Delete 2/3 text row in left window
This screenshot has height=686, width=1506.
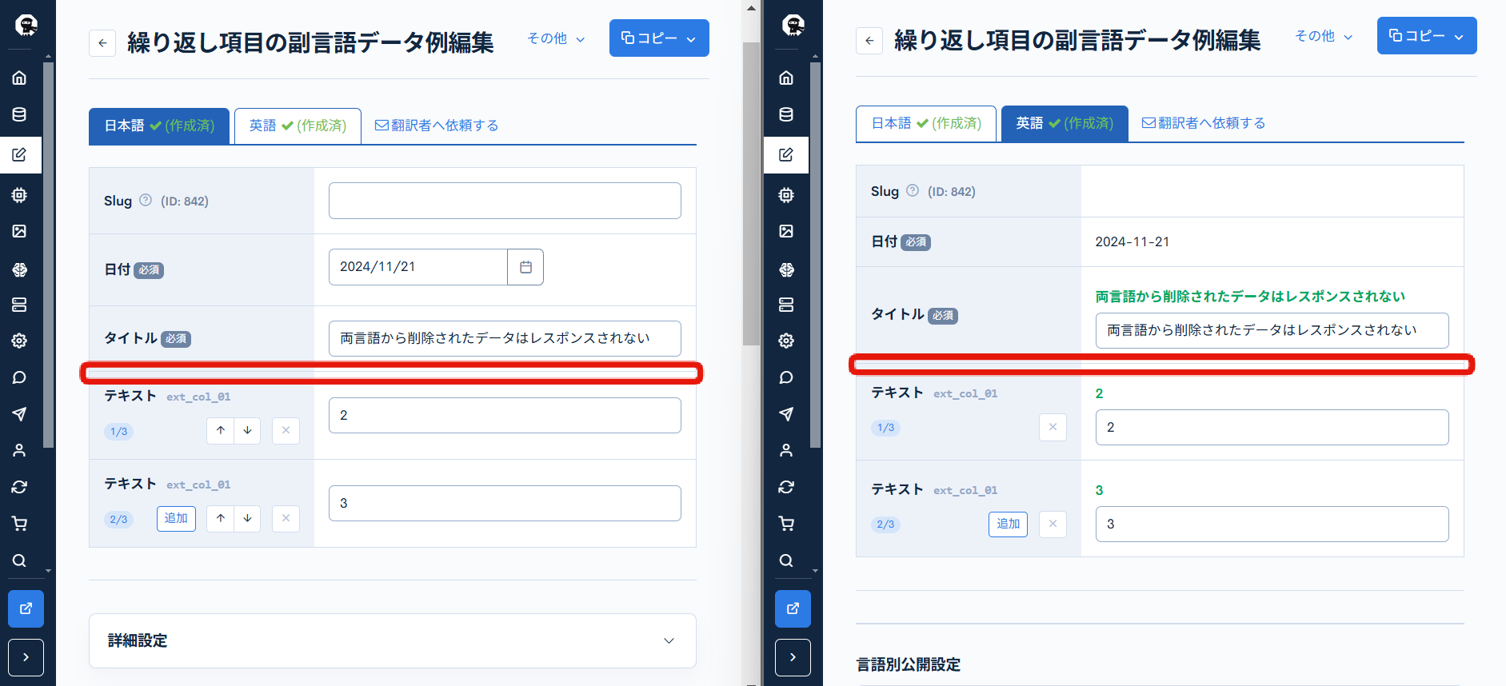pyautogui.click(x=286, y=518)
